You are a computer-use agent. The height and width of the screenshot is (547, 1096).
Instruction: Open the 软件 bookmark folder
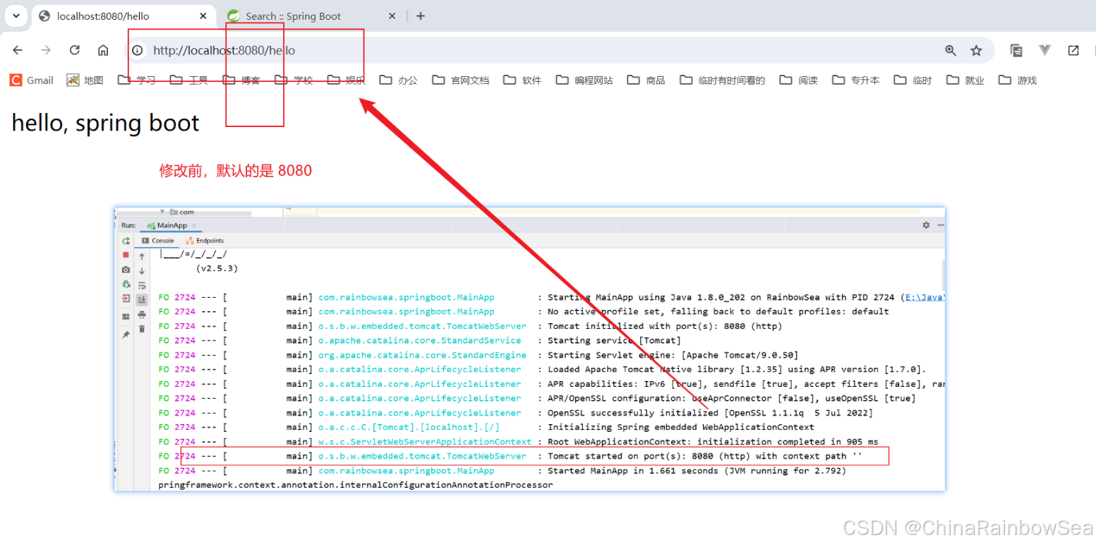pos(522,80)
